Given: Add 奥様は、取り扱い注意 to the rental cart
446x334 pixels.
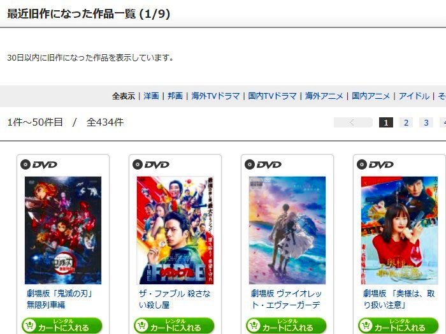Looking at the screenshot, I should click(398, 326).
